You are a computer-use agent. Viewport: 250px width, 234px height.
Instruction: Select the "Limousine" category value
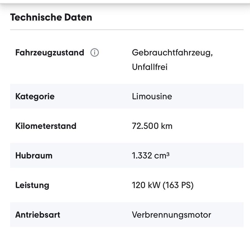[152, 97]
